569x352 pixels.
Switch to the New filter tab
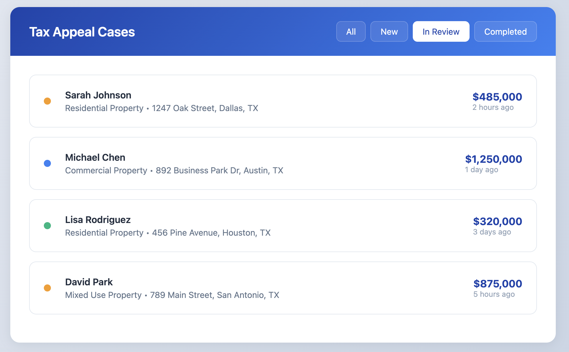(389, 31)
